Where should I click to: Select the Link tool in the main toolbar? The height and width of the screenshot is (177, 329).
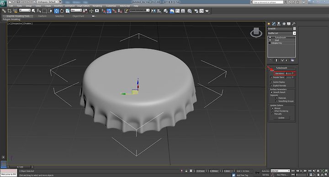4,10
